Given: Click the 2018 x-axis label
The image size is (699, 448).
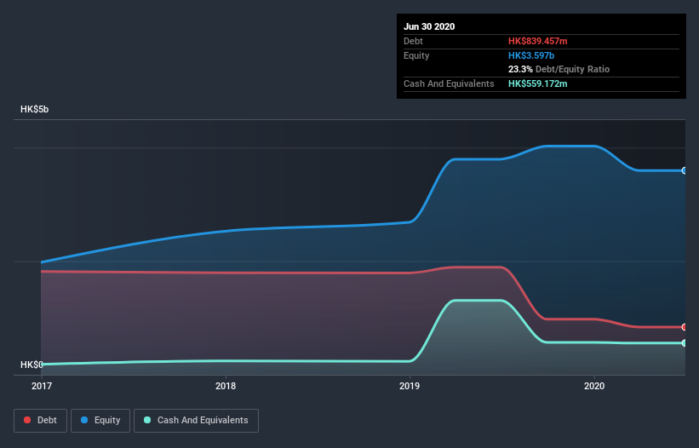Looking at the screenshot, I should click(x=226, y=386).
